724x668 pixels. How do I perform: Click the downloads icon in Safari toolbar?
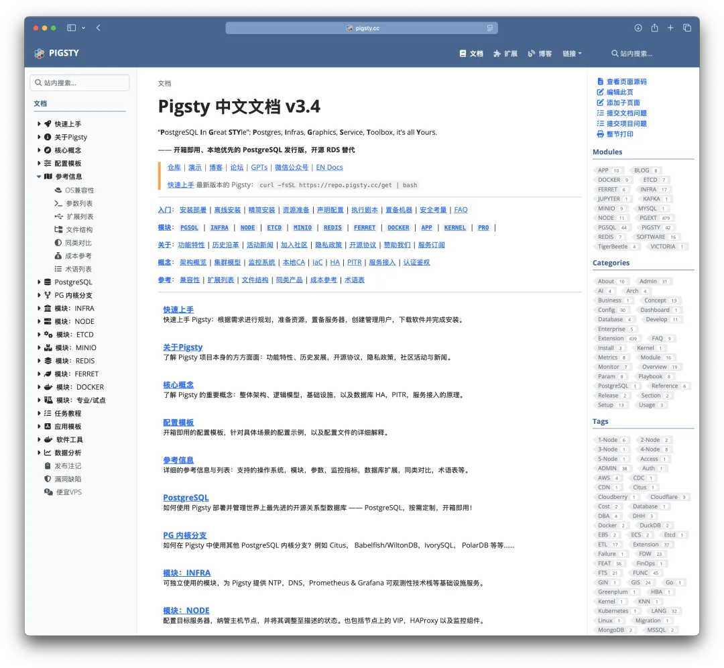pos(638,27)
